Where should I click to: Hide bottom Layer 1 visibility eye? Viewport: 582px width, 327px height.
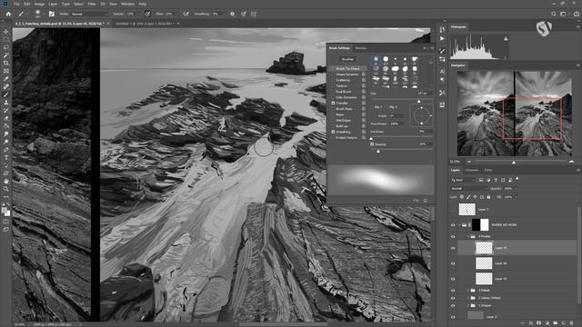click(453, 317)
